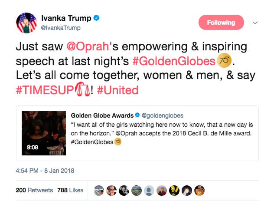Expand the tweet options chevron

pyautogui.click(x=255, y=23)
